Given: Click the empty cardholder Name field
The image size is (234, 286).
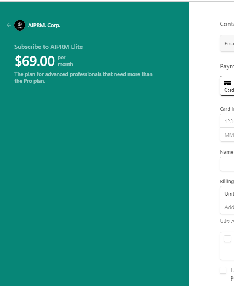Looking at the screenshot, I should [228, 164].
